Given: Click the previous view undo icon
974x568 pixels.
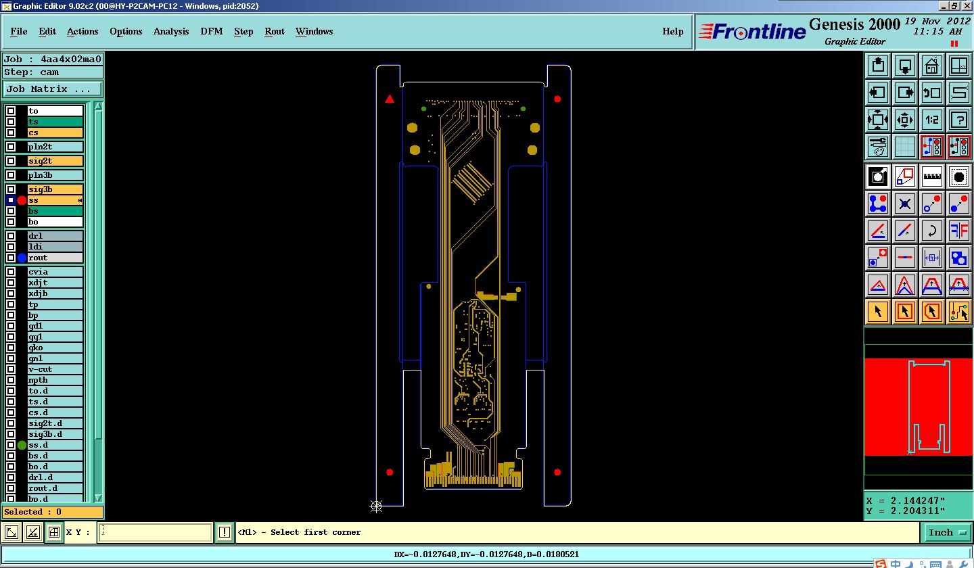Looking at the screenshot, I should [932, 93].
